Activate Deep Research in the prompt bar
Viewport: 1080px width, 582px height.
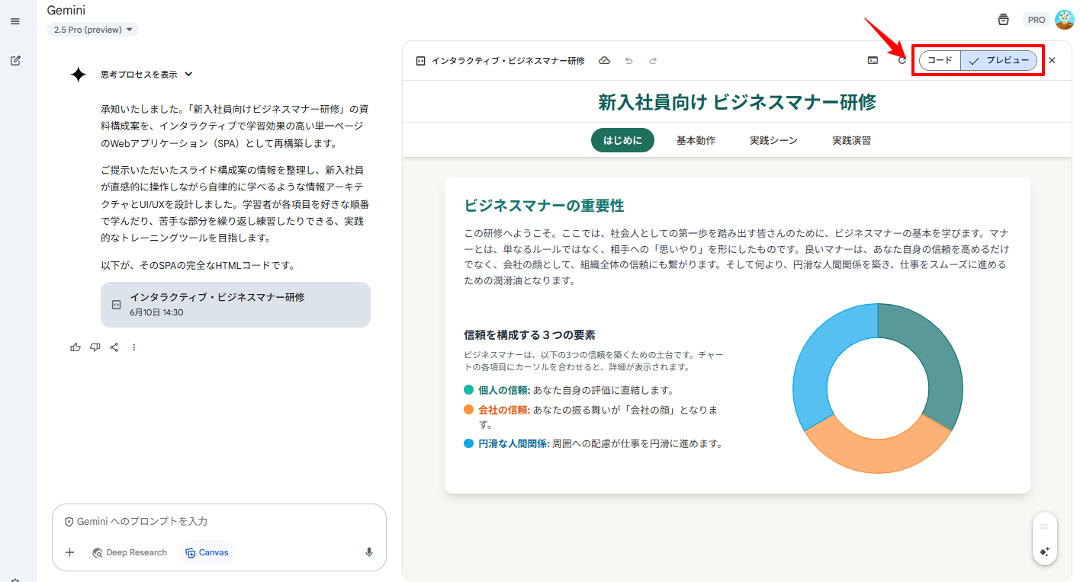[130, 552]
